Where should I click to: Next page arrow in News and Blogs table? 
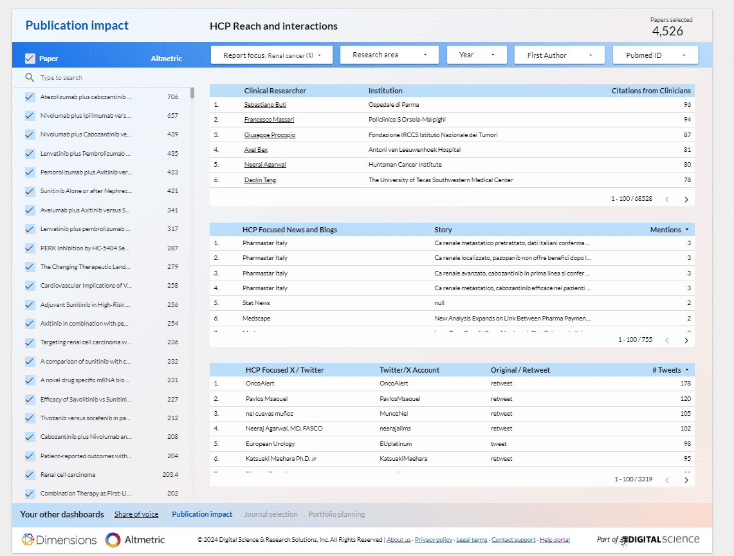pos(686,340)
